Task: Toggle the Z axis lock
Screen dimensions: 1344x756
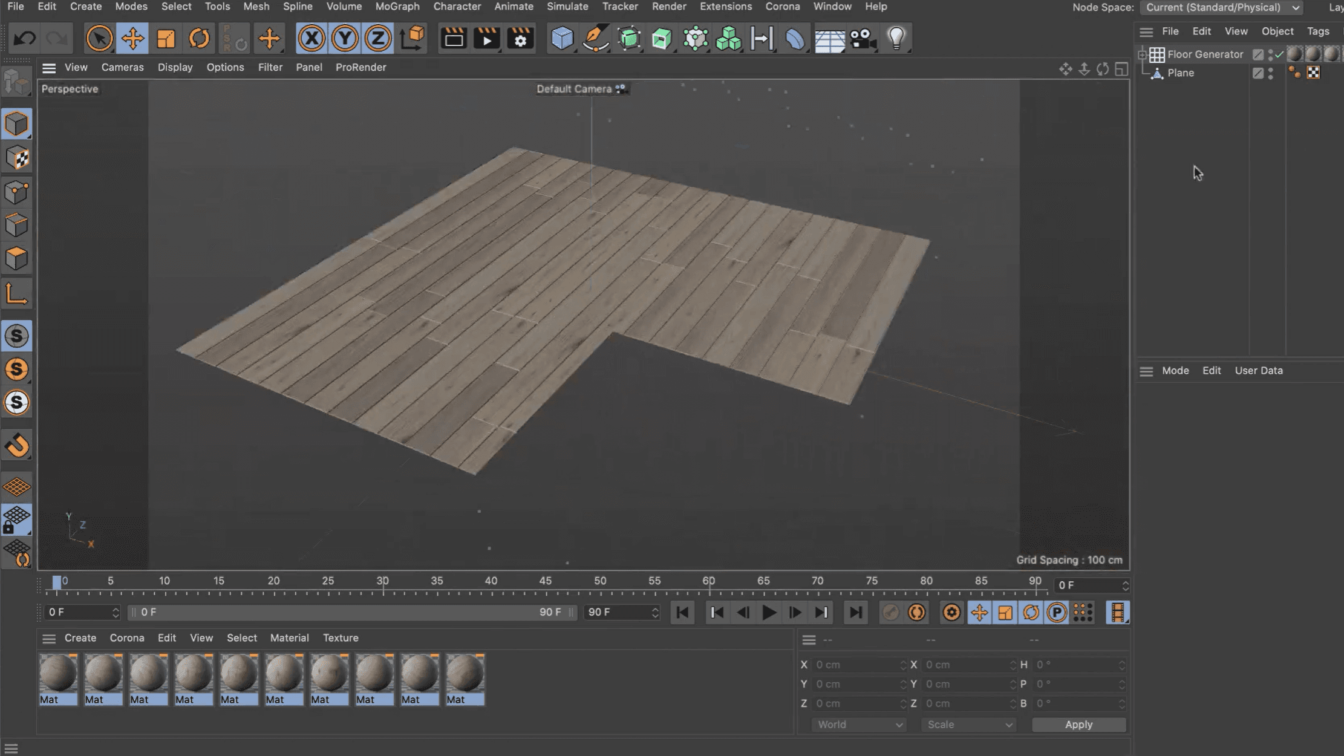Action: [378, 39]
